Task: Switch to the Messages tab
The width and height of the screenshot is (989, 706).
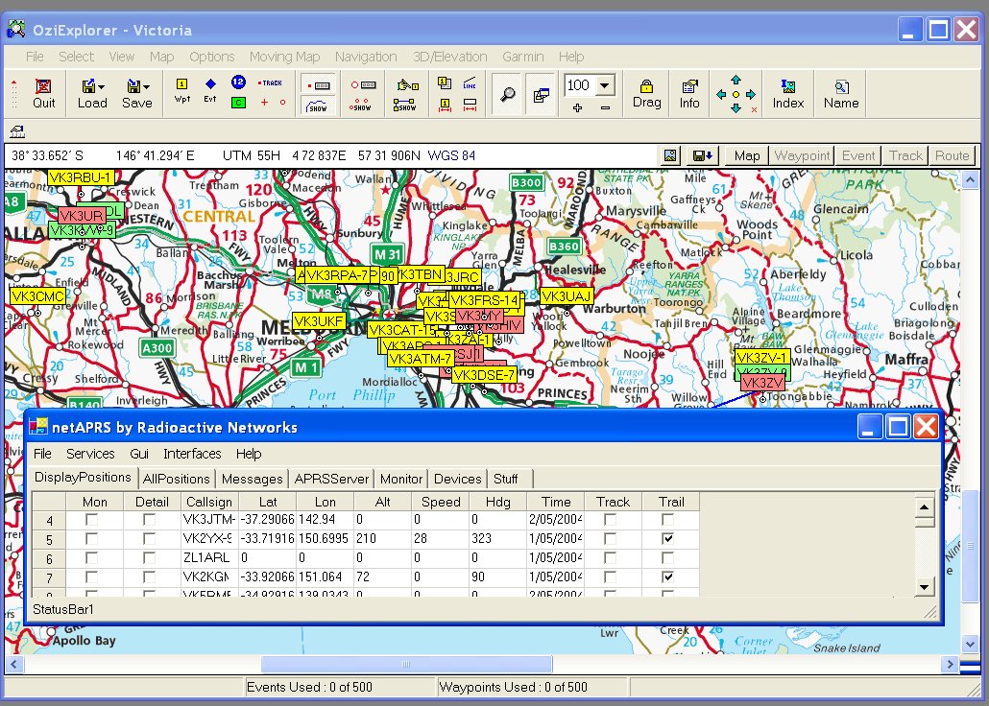Action: pyautogui.click(x=253, y=479)
